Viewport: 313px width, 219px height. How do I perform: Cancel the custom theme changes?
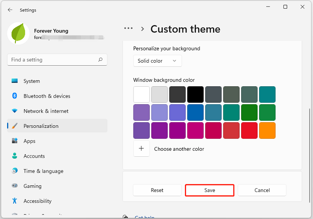262,190
